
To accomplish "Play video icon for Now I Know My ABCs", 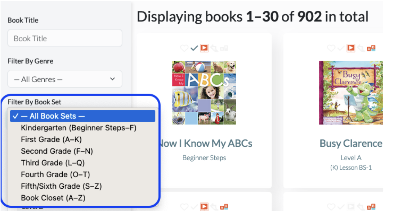I will pyautogui.click(x=204, y=48).
